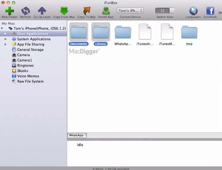Click the 'Voice Memos' sidebar text

(x=28, y=76)
